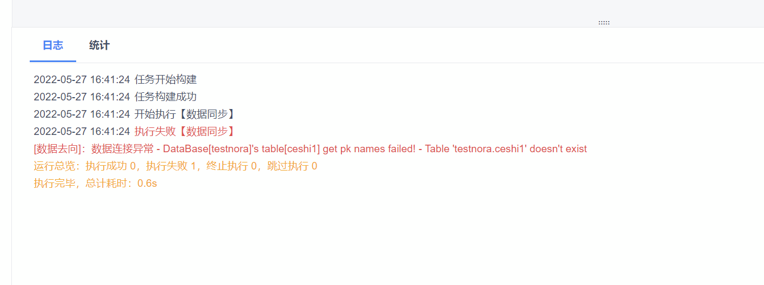The width and height of the screenshot is (764, 285).
Task: Click the 开始执行【数据同步】 log line
Action: (185, 114)
